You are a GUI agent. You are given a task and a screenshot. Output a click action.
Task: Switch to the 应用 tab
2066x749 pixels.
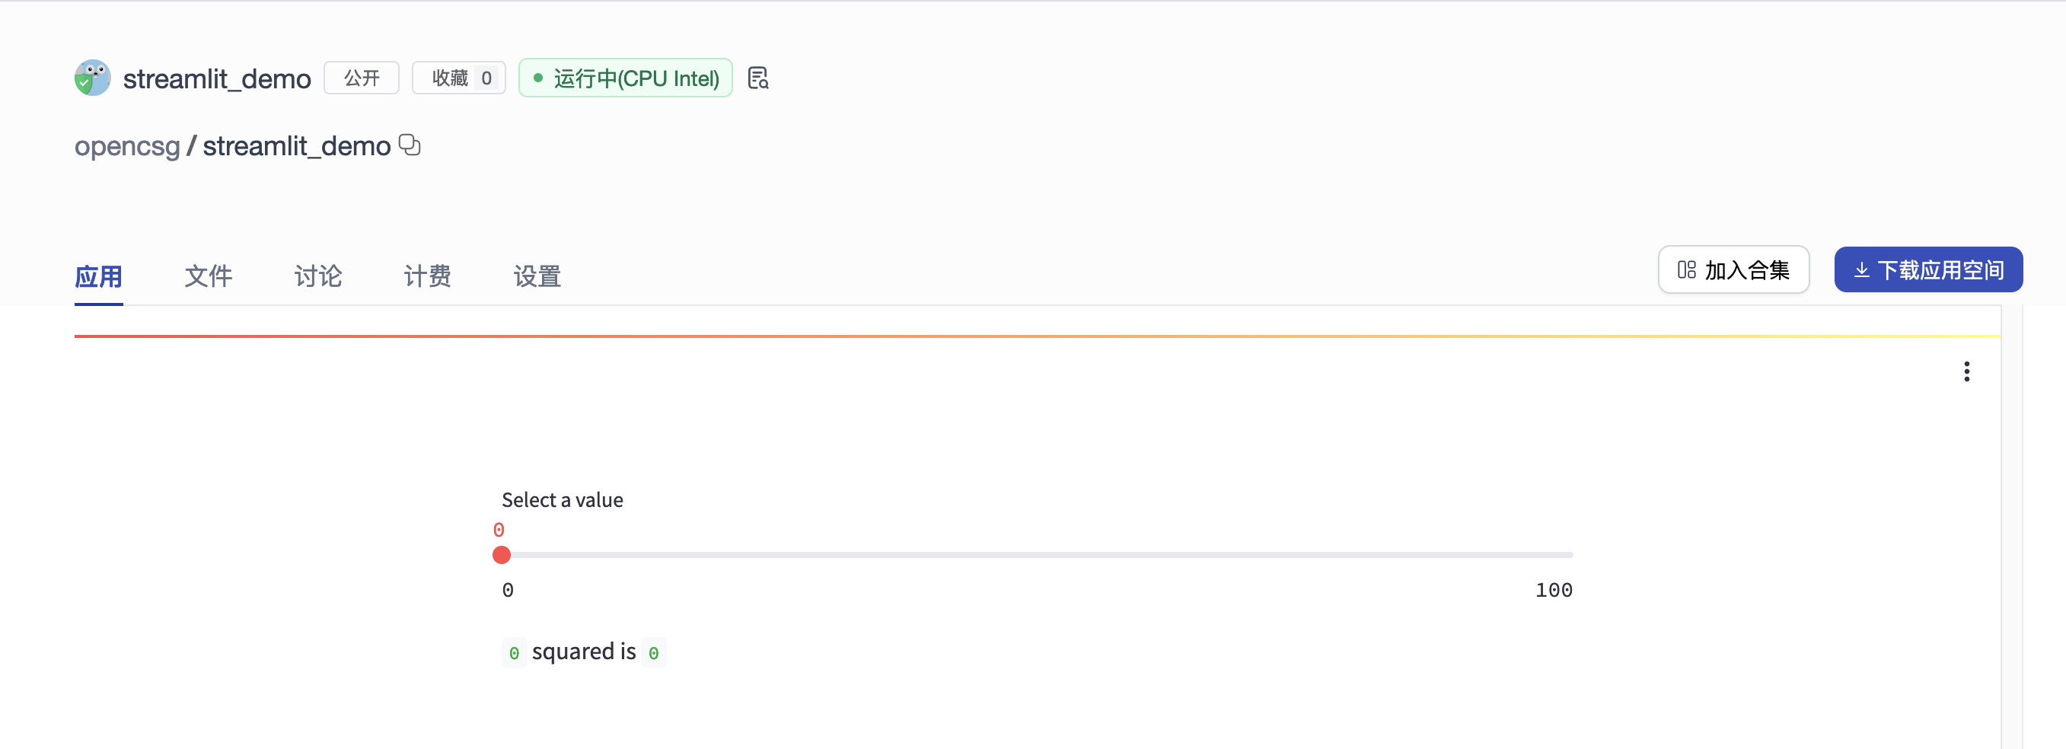[99, 276]
